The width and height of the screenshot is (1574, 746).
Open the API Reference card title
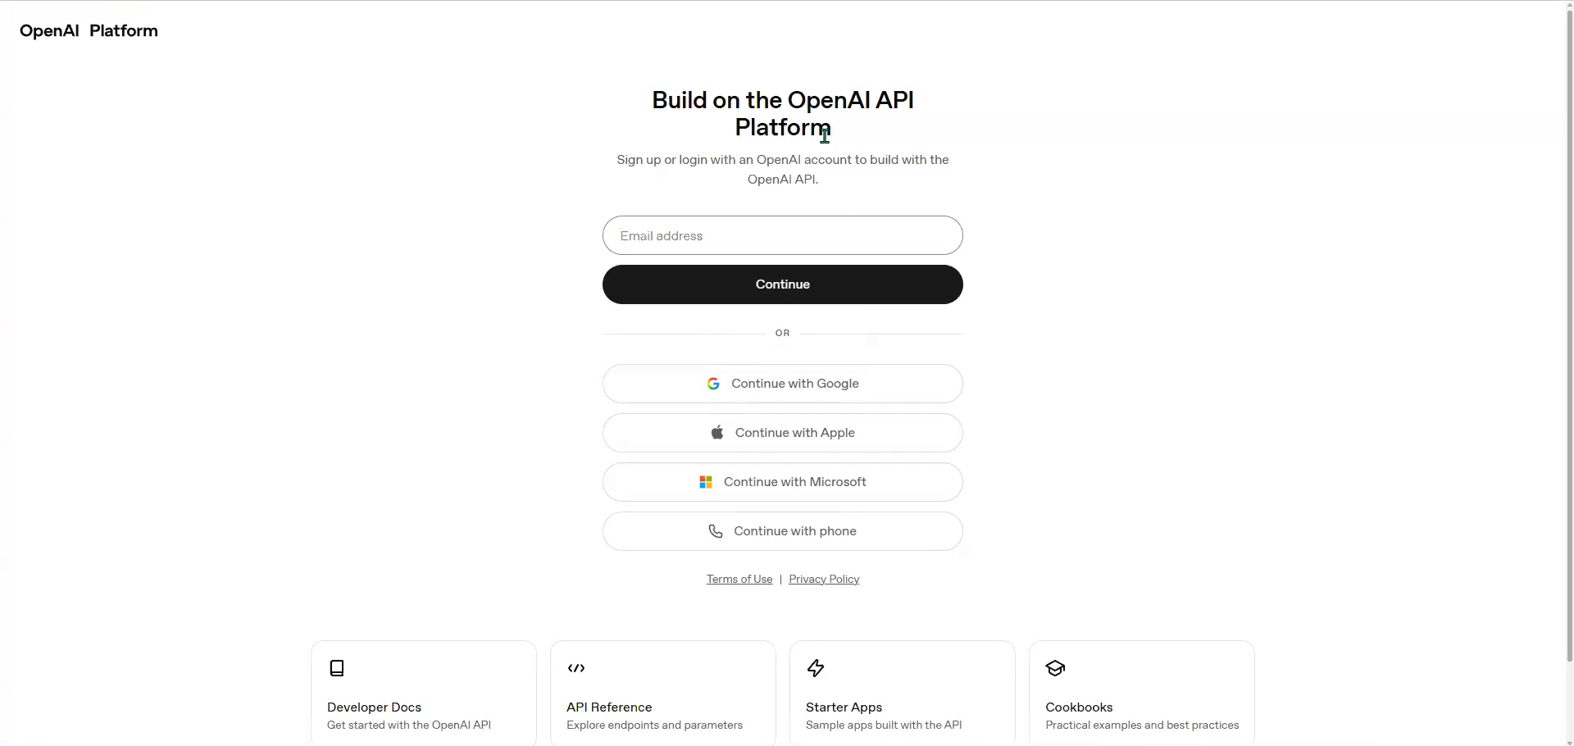coord(609,707)
